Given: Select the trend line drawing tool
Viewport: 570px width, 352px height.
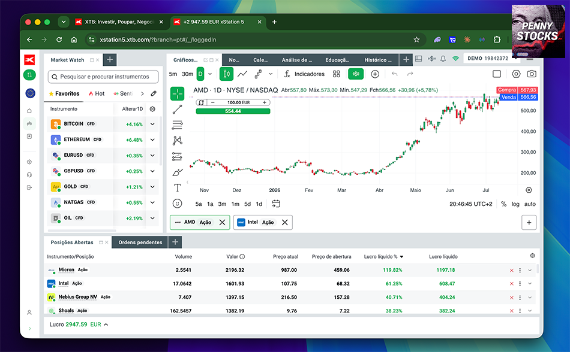Looking at the screenshot, I should coord(178,109).
